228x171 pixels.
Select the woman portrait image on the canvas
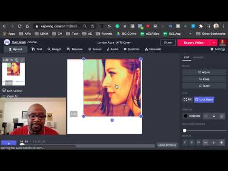112,88
